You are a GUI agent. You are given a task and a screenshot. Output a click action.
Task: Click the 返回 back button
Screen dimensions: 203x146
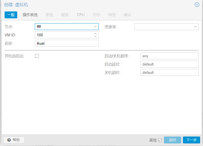[x=173, y=140]
